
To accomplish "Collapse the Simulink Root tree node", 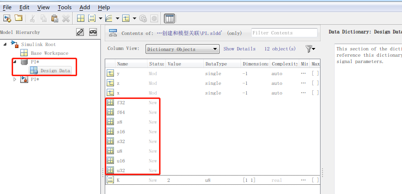I will pyautogui.click(x=5, y=44).
